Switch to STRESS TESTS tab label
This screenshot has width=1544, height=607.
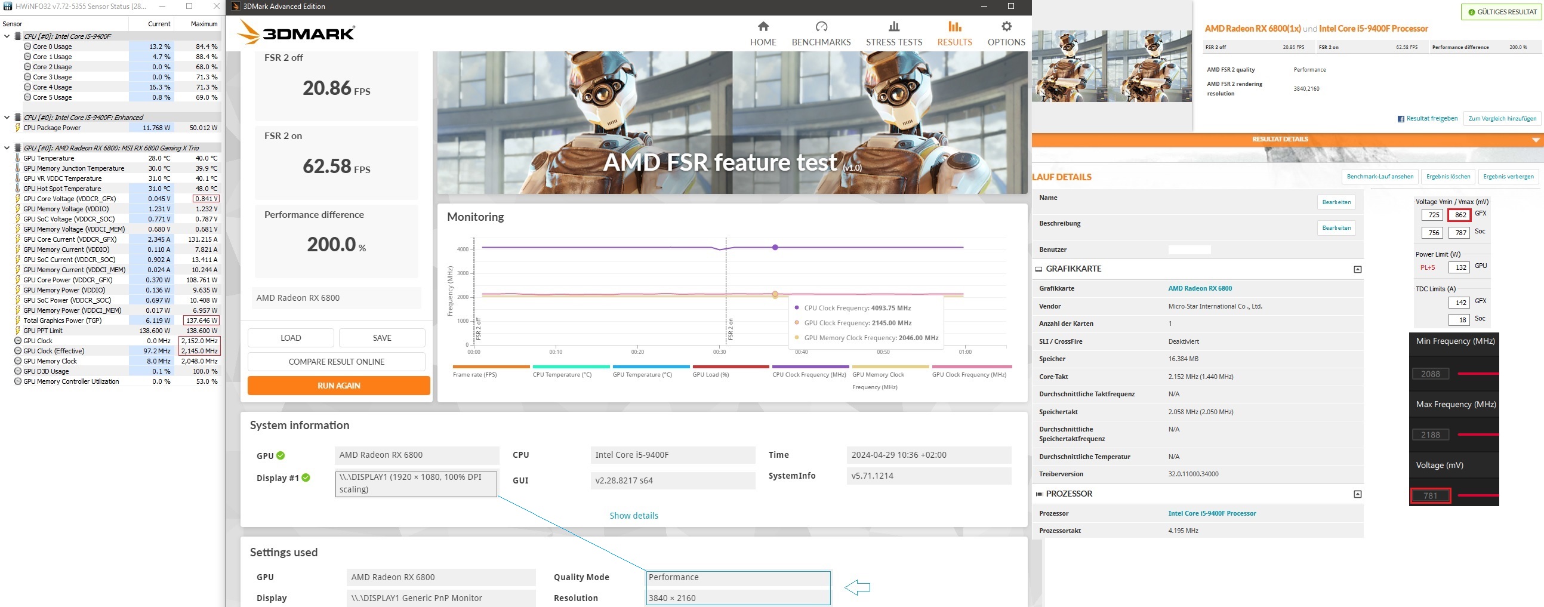[x=893, y=42]
